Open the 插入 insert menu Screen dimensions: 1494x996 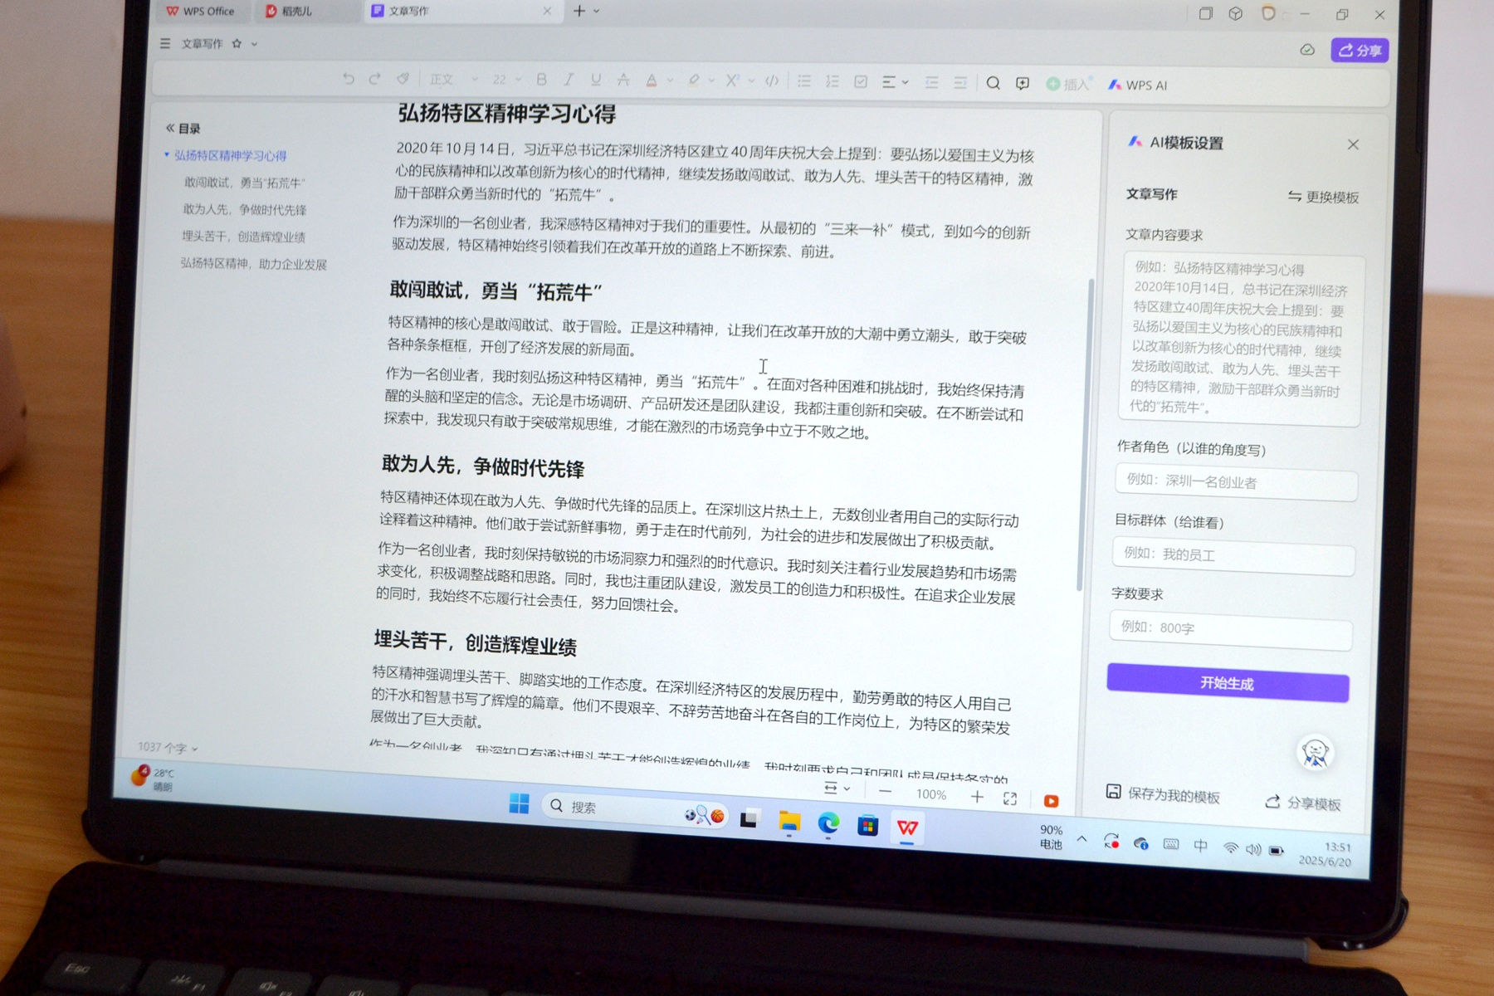click(1068, 84)
